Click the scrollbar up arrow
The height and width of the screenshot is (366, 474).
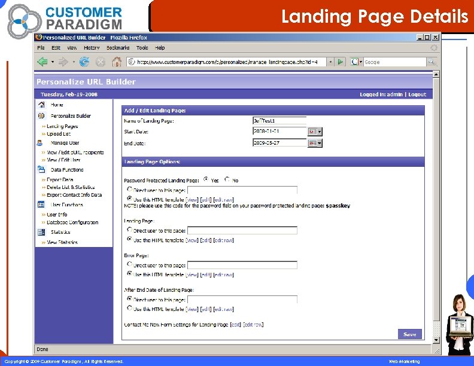pyautogui.click(x=436, y=74)
